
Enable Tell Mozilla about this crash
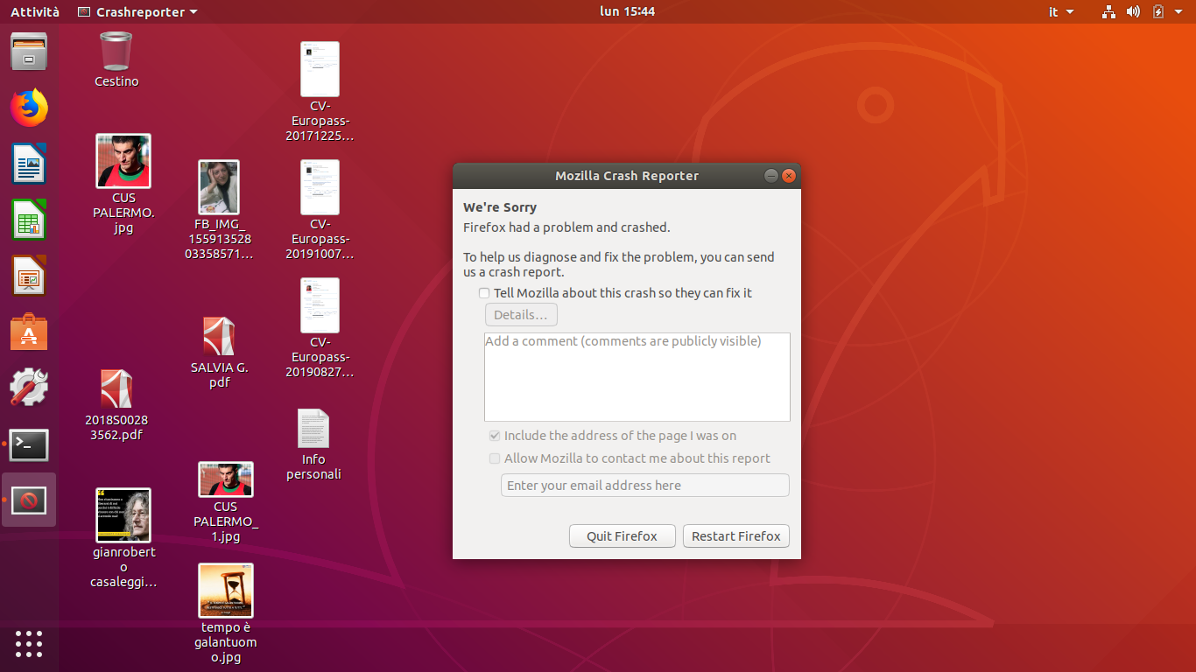pyautogui.click(x=484, y=293)
